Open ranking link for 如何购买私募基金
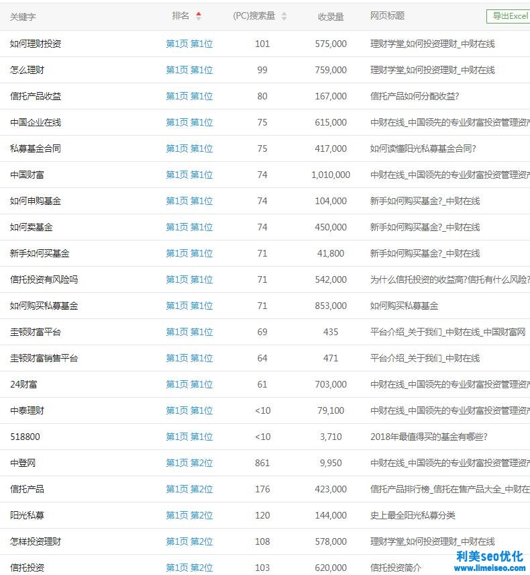 (x=189, y=306)
